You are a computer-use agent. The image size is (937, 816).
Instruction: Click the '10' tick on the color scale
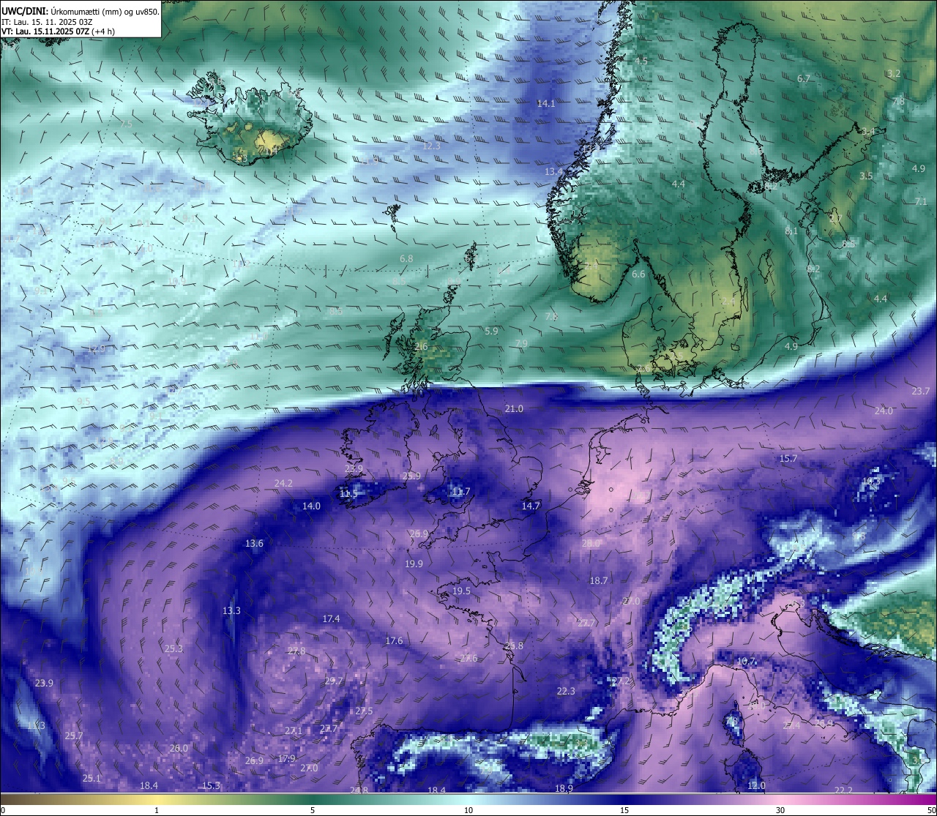468,810
